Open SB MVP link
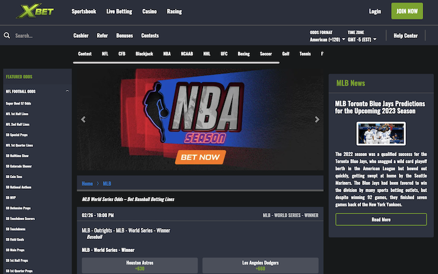Image resolution: width=438 pixels, height=274 pixels. coord(11,198)
